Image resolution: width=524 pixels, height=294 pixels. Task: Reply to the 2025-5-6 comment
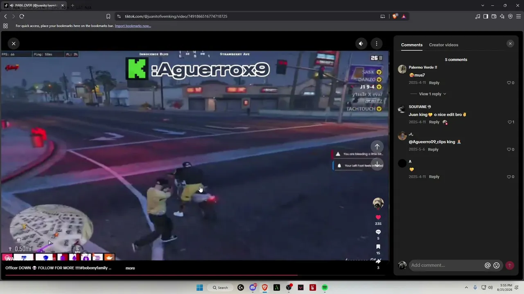433,149
